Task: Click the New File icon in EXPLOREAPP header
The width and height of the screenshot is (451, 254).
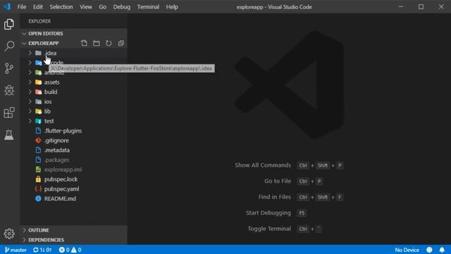Action: click(x=84, y=43)
